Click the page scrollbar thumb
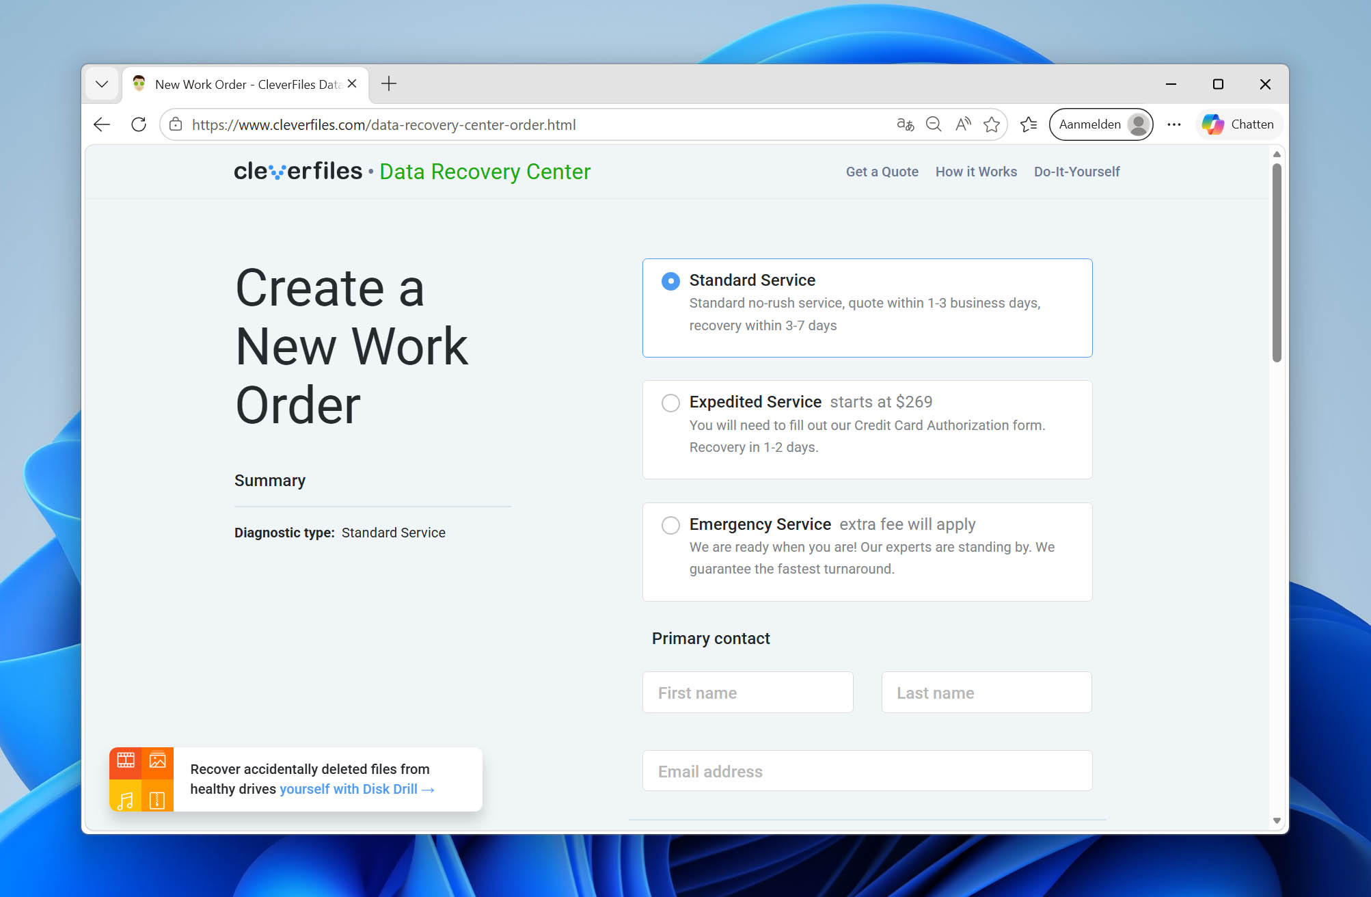 click(1277, 263)
